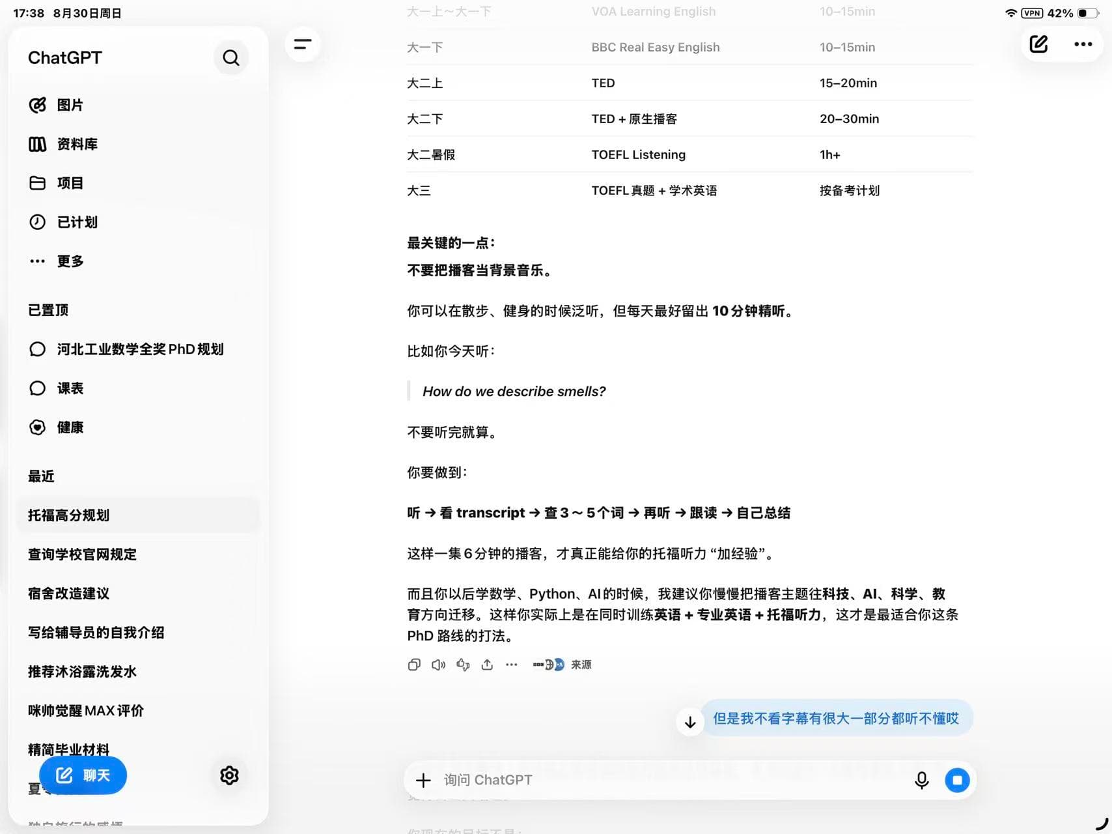Open 已计划 scheduled tasks
1112x834 pixels.
pyautogui.click(x=63, y=222)
